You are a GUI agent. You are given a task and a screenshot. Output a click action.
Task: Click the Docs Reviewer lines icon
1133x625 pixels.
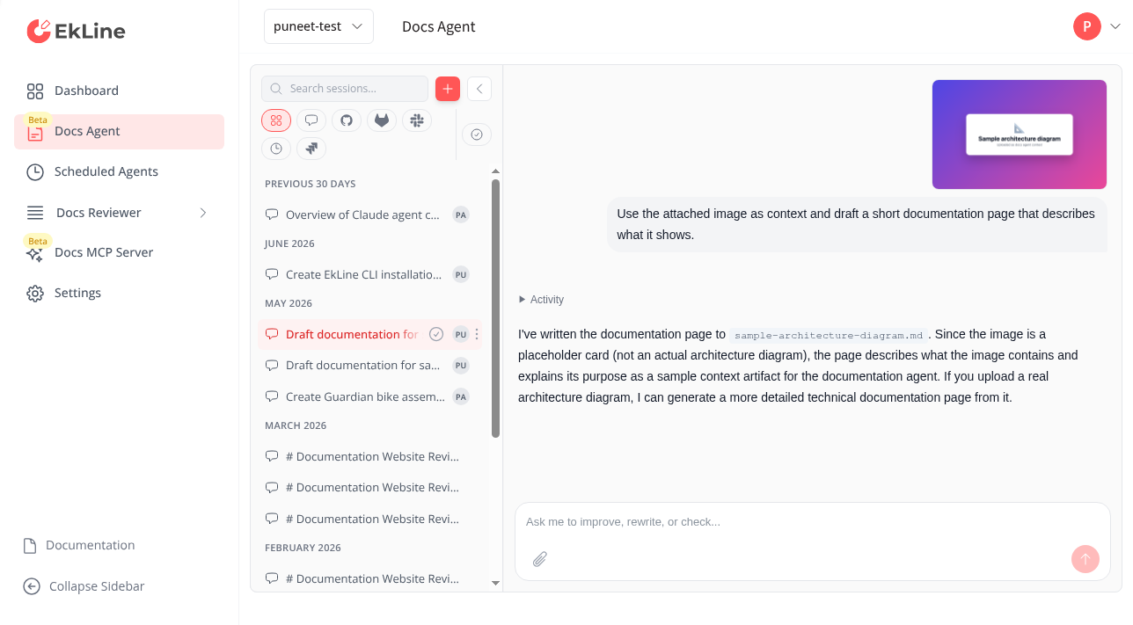[35, 213]
